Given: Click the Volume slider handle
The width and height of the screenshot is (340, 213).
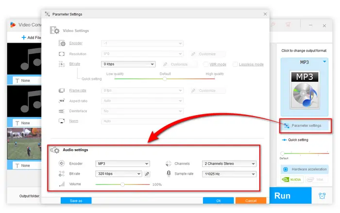Looking at the screenshot, I should coord(122,184).
